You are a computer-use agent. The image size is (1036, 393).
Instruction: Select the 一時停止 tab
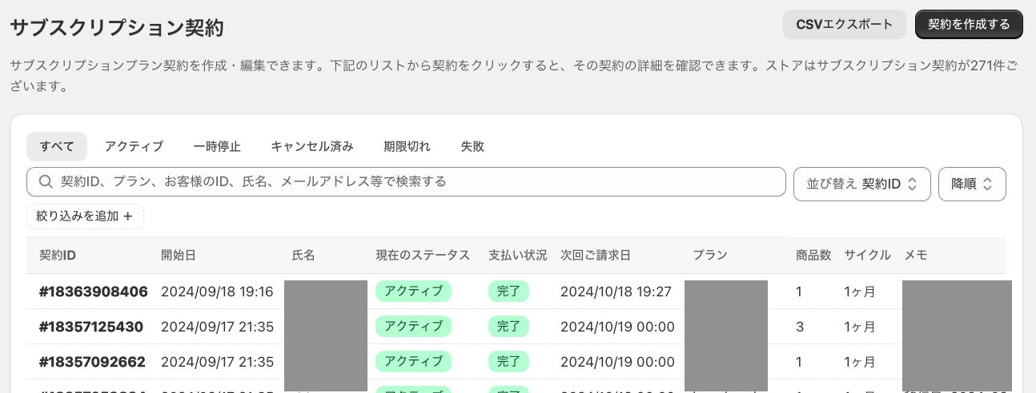[x=217, y=146]
